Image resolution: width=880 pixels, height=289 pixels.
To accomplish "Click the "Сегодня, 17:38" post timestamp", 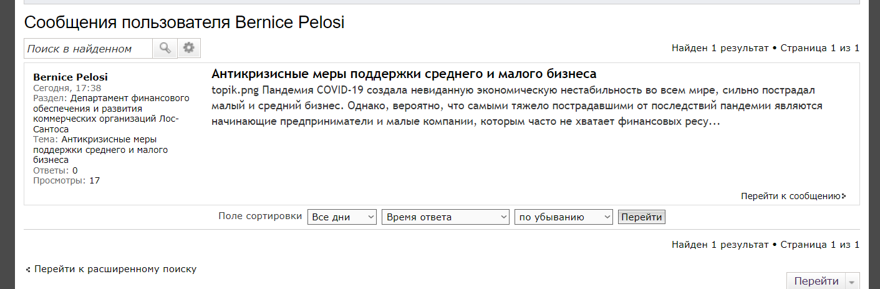I will [x=67, y=88].
